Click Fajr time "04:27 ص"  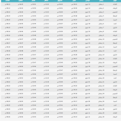(x=74, y=59)
